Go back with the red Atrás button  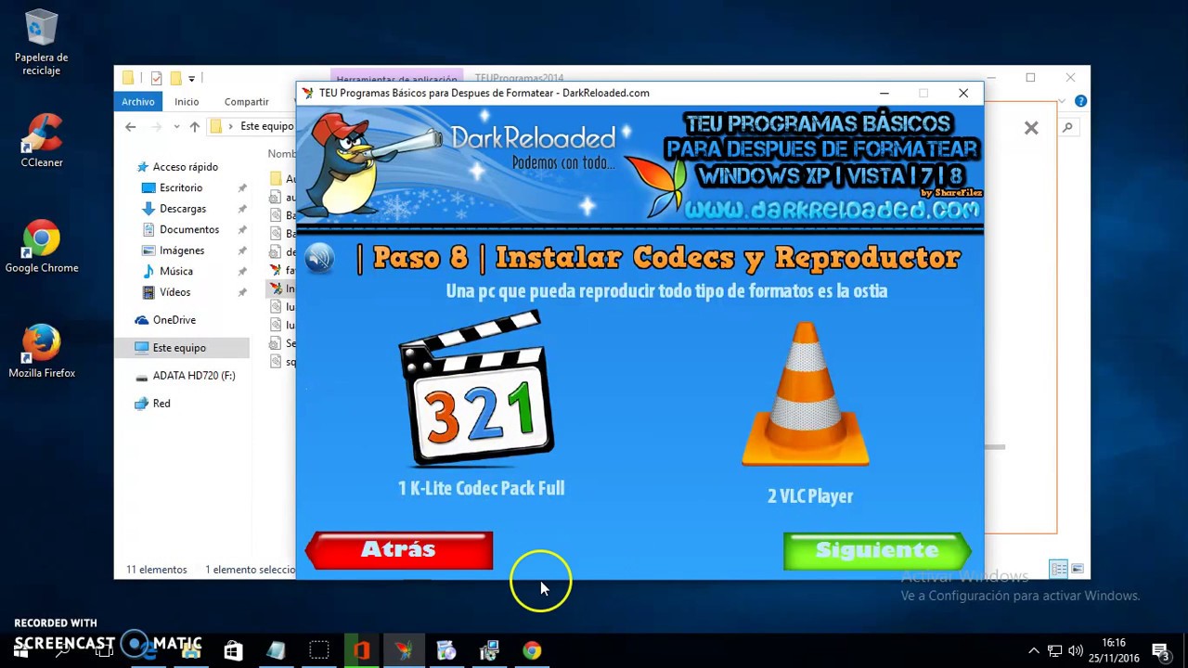pos(399,550)
